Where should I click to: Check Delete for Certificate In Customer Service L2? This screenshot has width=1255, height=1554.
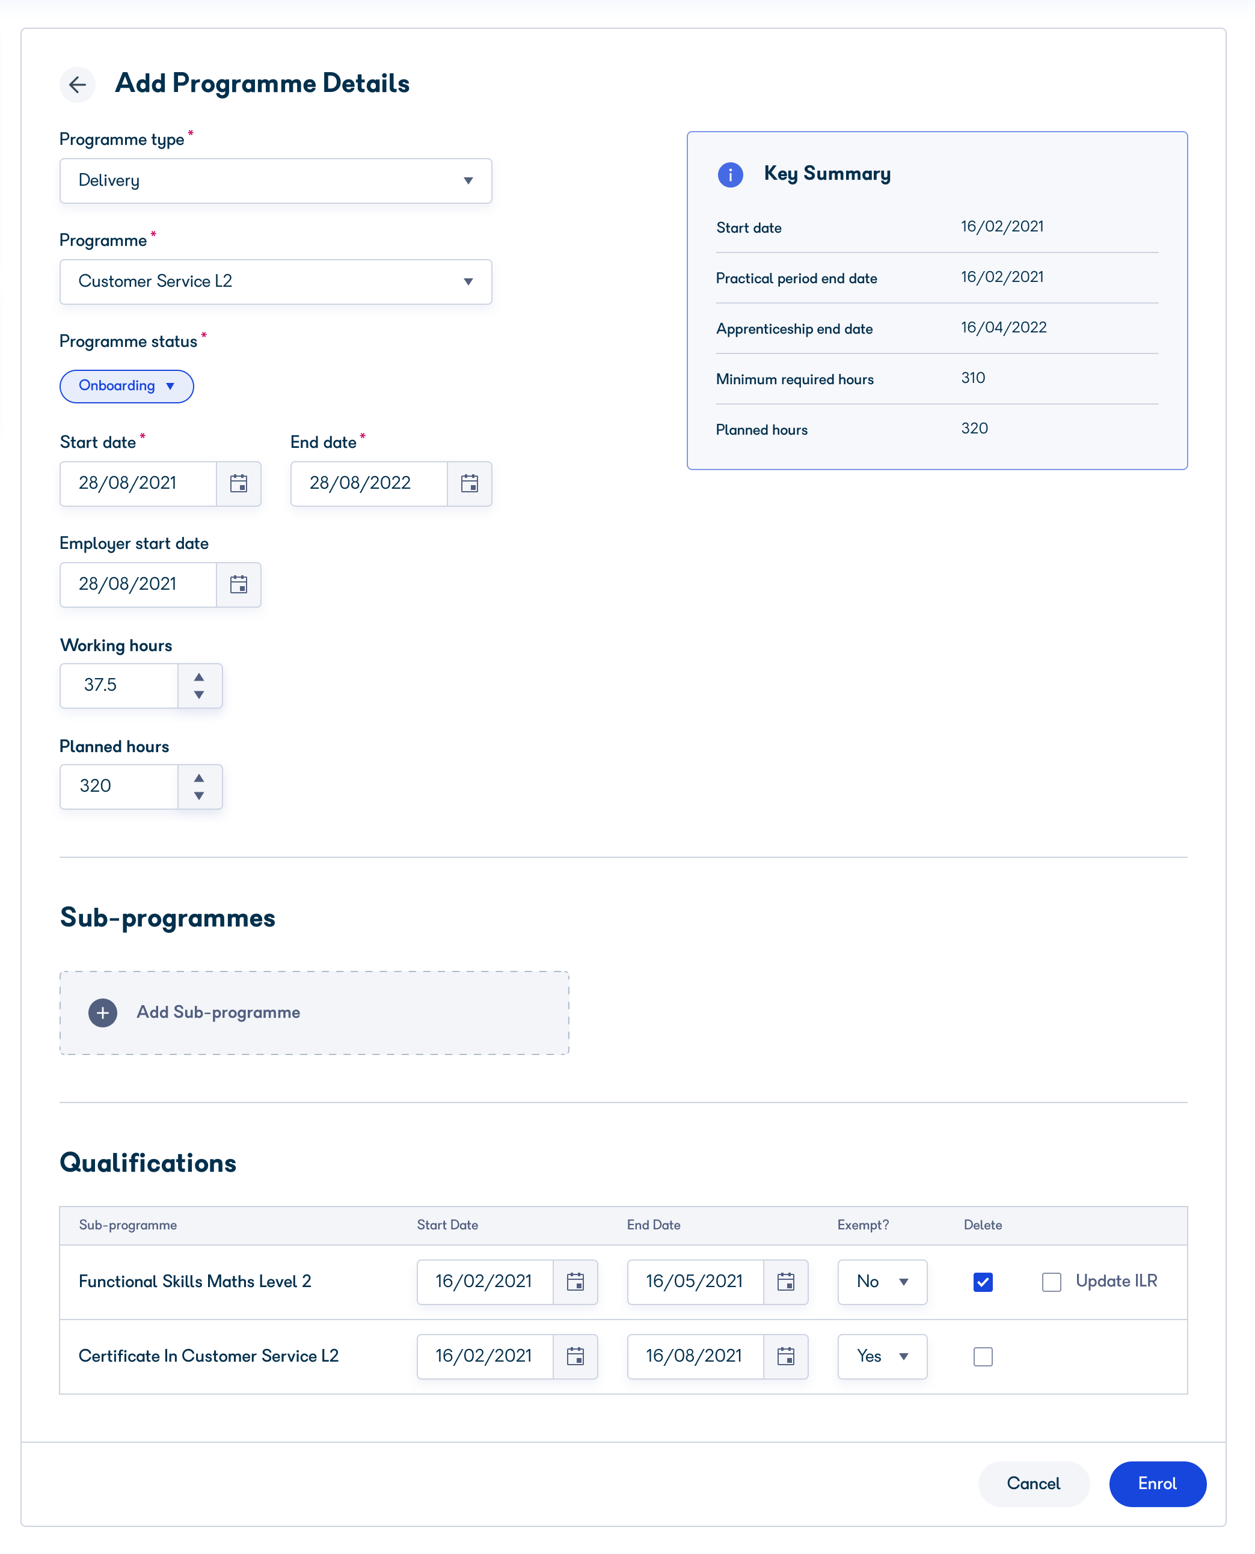coord(983,1356)
